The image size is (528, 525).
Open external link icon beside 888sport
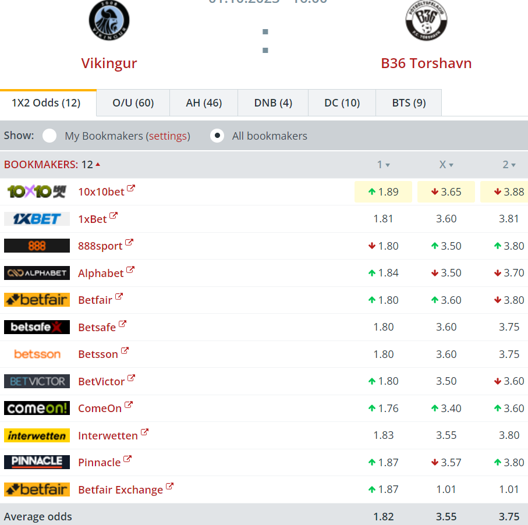click(129, 243)
